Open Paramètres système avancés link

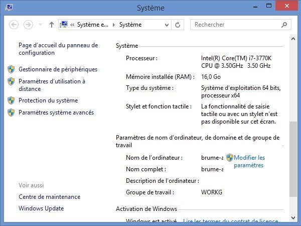[56, 112]
